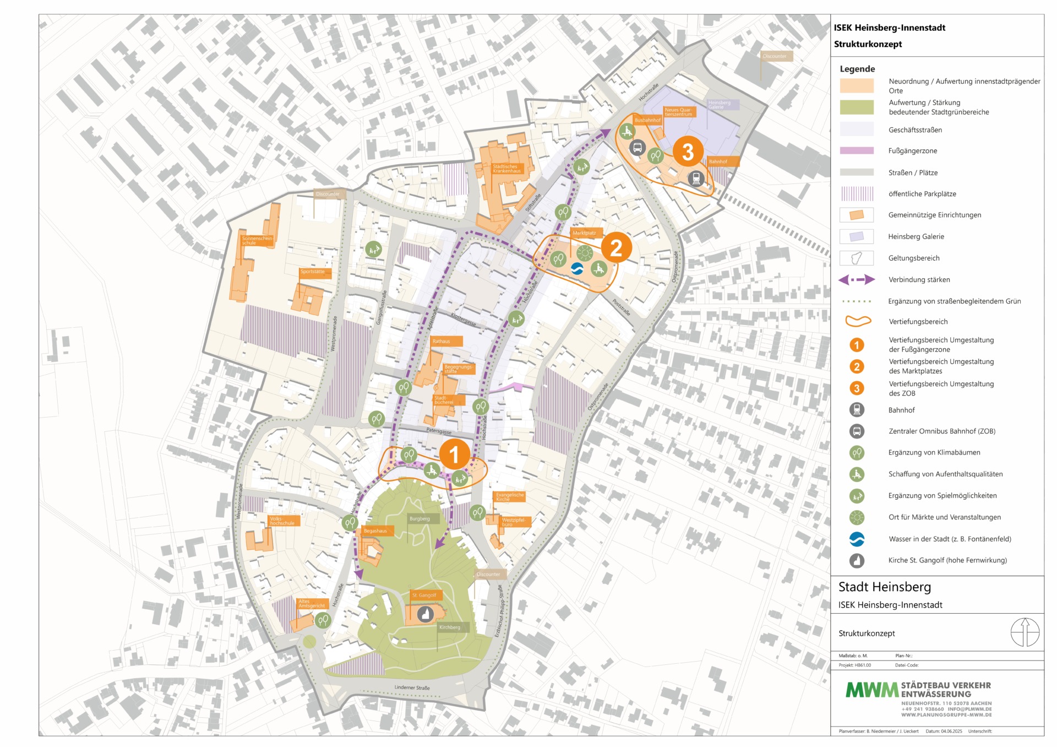Click the Sonnenscheinschule label on map
Viewport: 1057px width, 747px height.
pyautogui.click(x=257, y=241)
